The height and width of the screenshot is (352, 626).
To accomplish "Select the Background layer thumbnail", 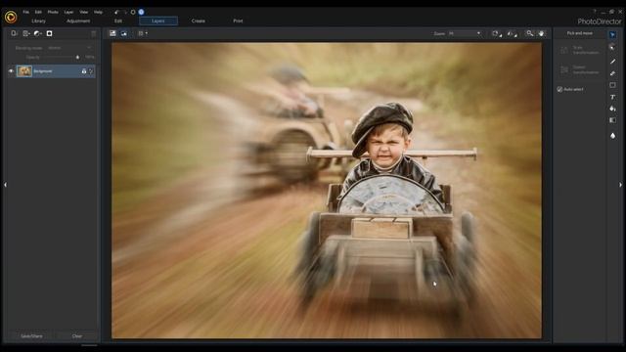I will coord(24,71).
